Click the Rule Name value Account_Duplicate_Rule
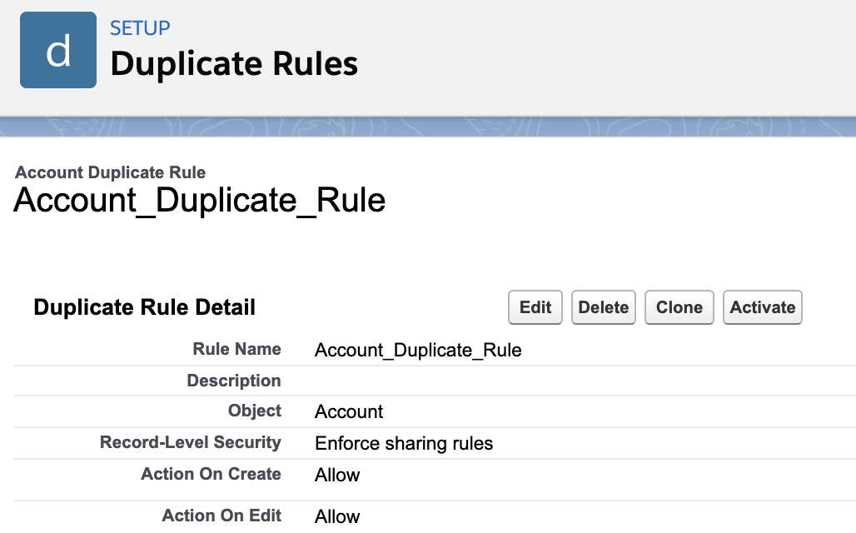 [x=418, y=350]
